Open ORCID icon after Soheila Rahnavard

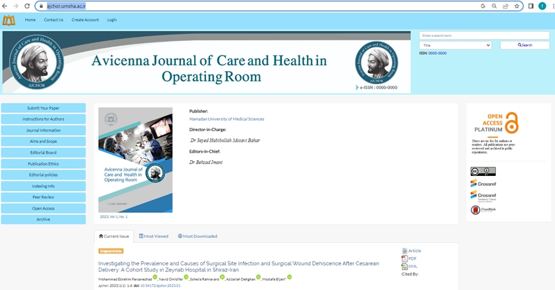pos(223,277)
